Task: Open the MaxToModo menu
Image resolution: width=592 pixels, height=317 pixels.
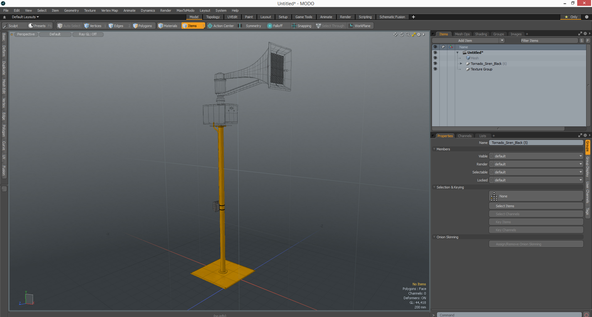Action: point(185,10)
